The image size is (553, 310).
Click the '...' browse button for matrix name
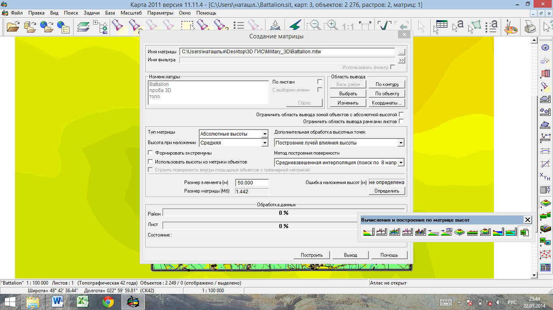click(x=401, y=52)
